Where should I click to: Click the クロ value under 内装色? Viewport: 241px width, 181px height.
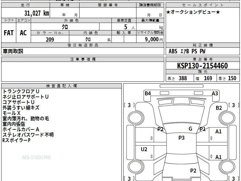coord(88,39)
